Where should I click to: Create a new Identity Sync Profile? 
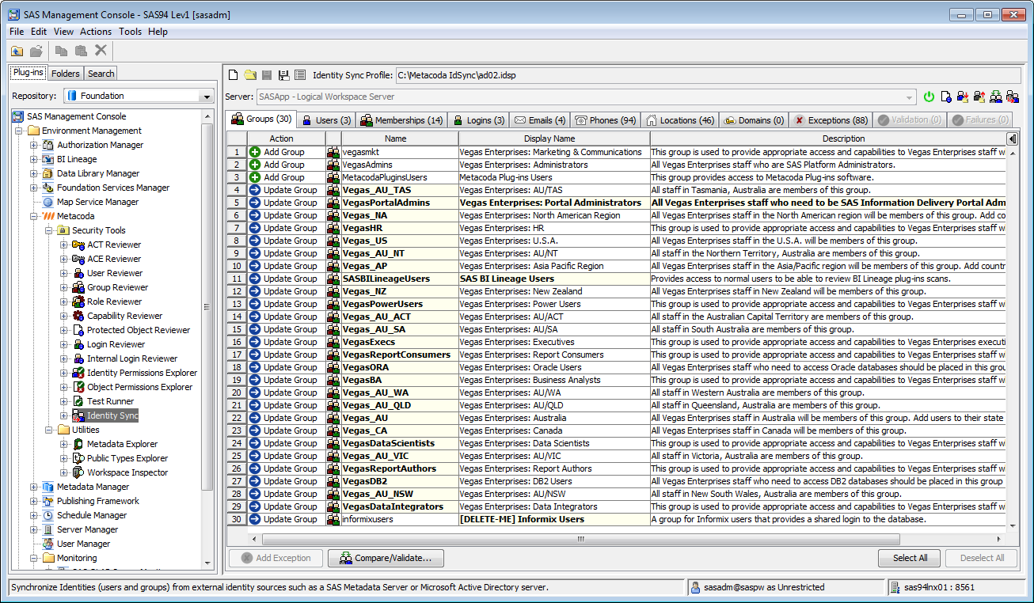pos(234,75)
